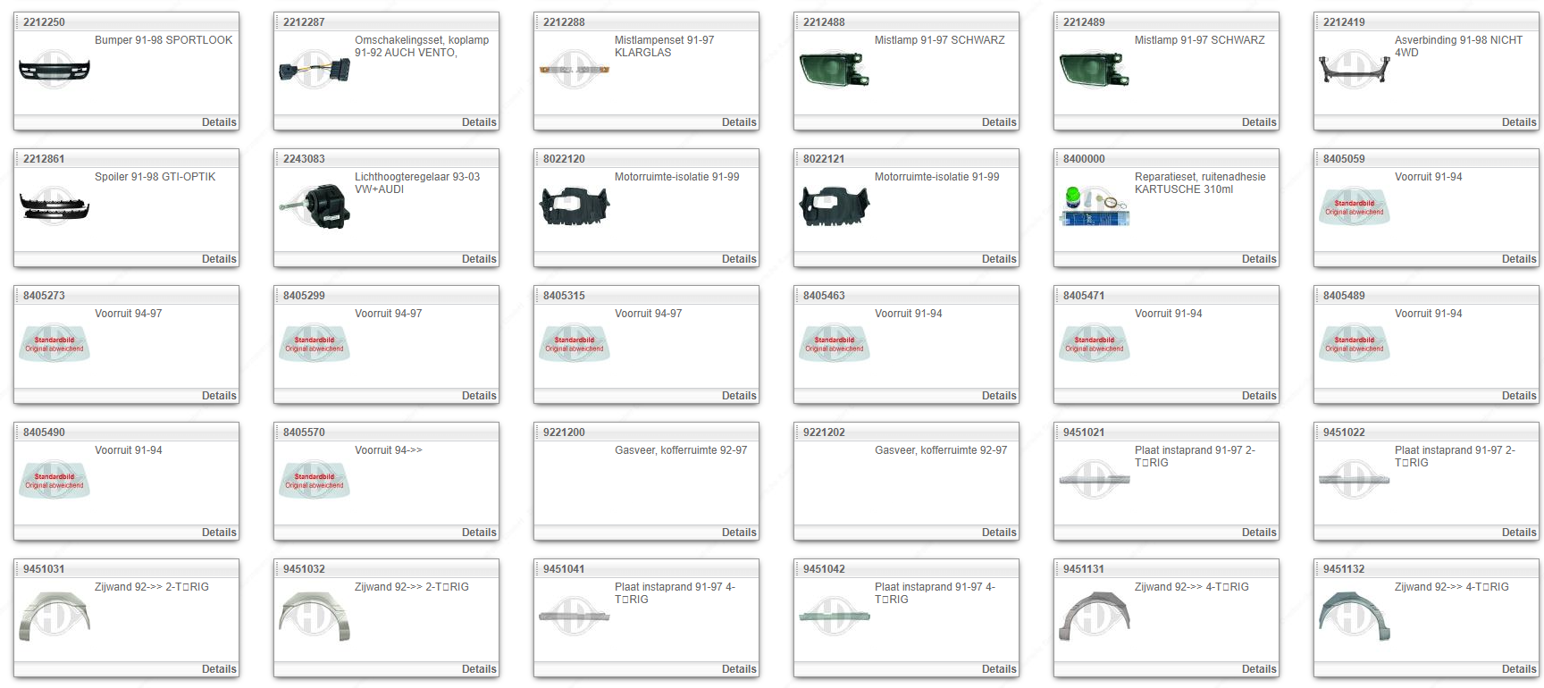Click the Gasveer, kofferruimte 9221202 title text
Screen dimensions: 1544x688
pos(940,450)
